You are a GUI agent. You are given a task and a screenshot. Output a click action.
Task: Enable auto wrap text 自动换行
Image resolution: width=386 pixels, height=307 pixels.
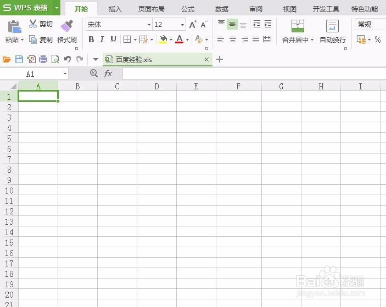tap(333, 31)
